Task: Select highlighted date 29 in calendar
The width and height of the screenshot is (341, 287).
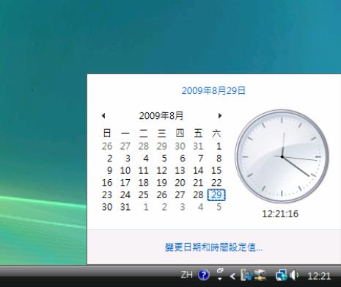Action: pyautogui.click(x=216, y=195)
